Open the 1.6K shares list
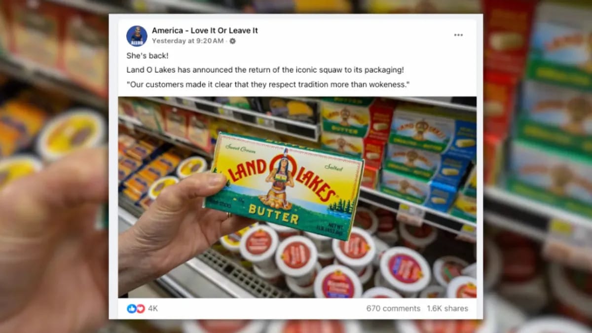This screenshot has height=333, width=592. point(447,308)
